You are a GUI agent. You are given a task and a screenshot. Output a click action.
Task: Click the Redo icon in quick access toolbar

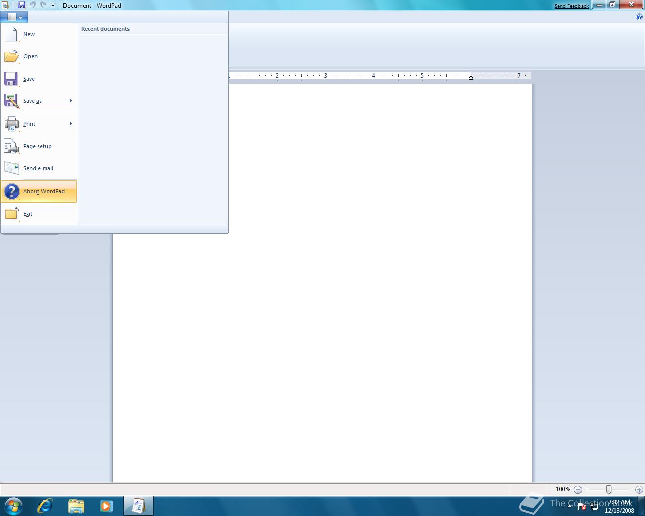(x=43, y=5)
